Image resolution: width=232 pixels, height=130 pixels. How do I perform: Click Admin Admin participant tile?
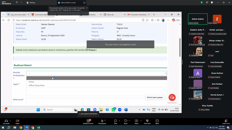pos(198,19)
